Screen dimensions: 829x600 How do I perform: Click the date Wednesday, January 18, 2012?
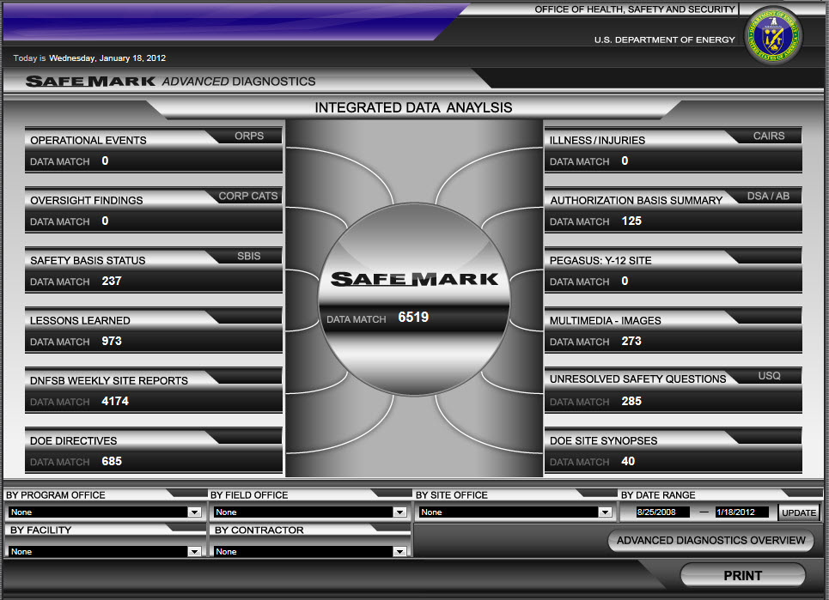point(107,58)
